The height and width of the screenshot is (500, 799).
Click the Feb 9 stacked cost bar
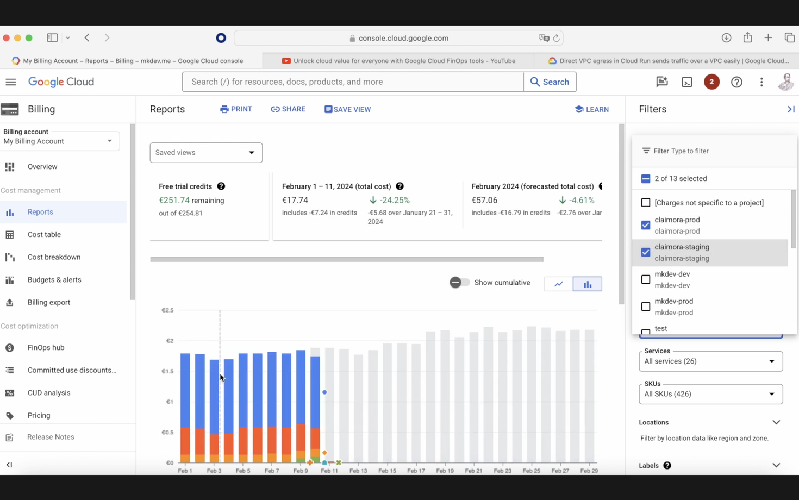point(301,406)
